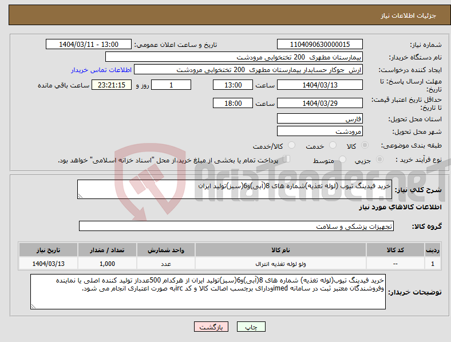Click the ساعت باقی مانده label
The image size is (451, 342).
[x=64, y=85]
